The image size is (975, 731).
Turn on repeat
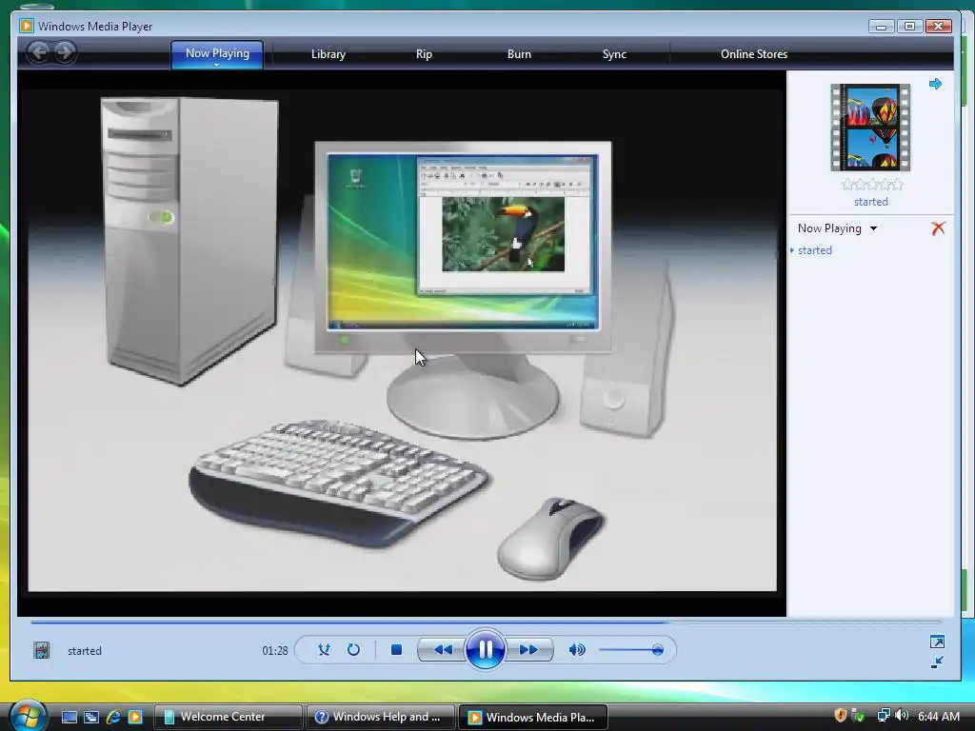click(x=353, y=650)
